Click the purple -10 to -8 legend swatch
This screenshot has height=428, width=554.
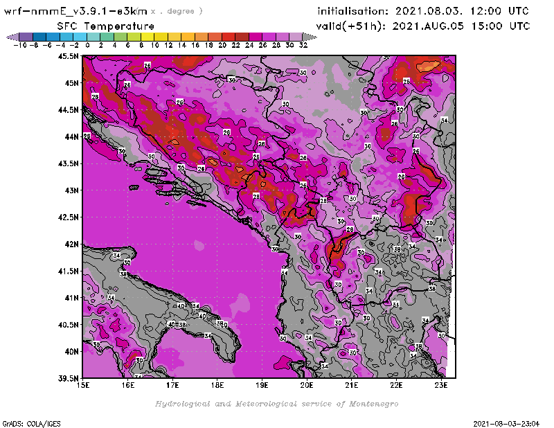pyautogui.click(x=26, y=37)
